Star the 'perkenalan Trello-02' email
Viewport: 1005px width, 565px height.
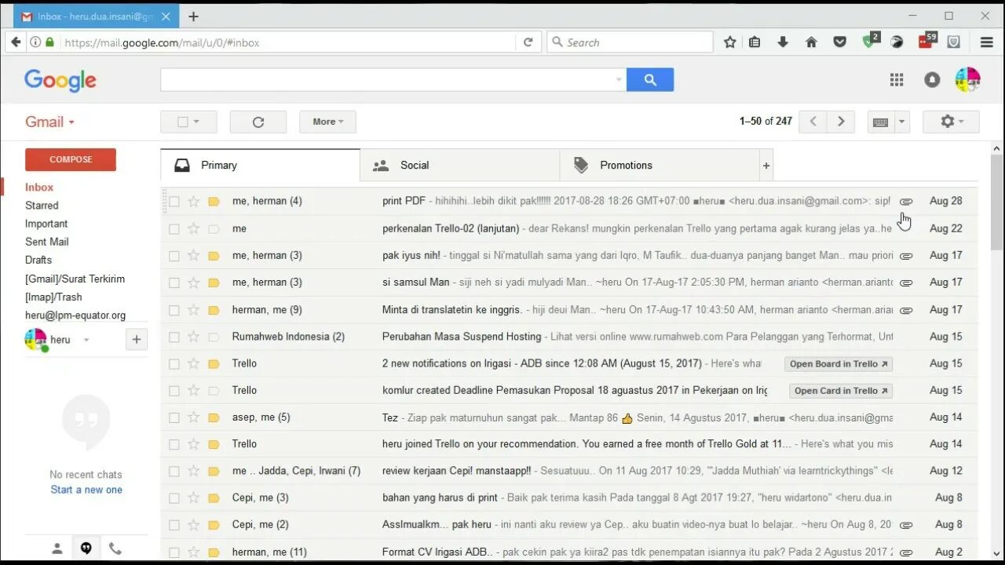(193, 228)
